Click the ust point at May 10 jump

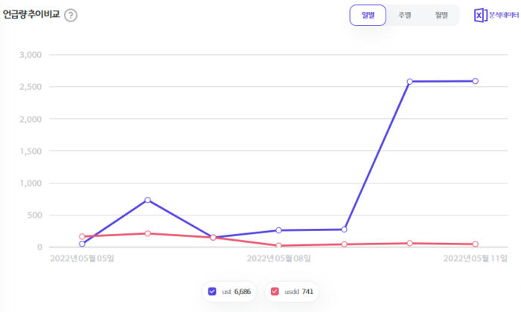pyautogui.click(x=409, y=82)
